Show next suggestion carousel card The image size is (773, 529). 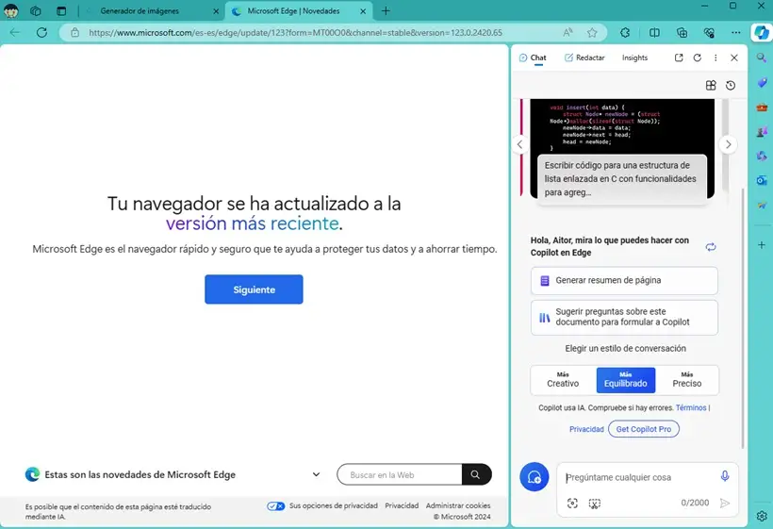click(728, 144)
